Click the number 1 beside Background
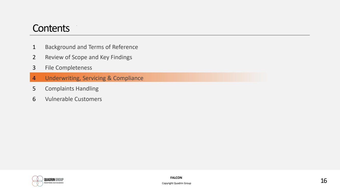The height and width of the screenshot is (191, 340). pos(34,47)
